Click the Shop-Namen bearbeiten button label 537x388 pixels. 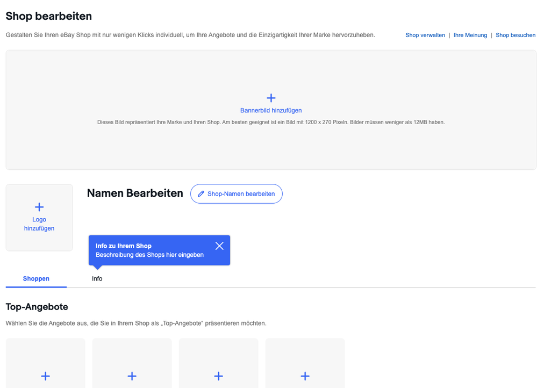(x=241, y=194)
